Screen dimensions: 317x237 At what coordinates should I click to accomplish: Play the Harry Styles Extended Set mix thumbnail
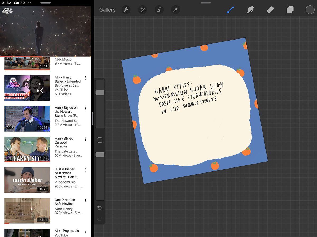pos(27,88)
